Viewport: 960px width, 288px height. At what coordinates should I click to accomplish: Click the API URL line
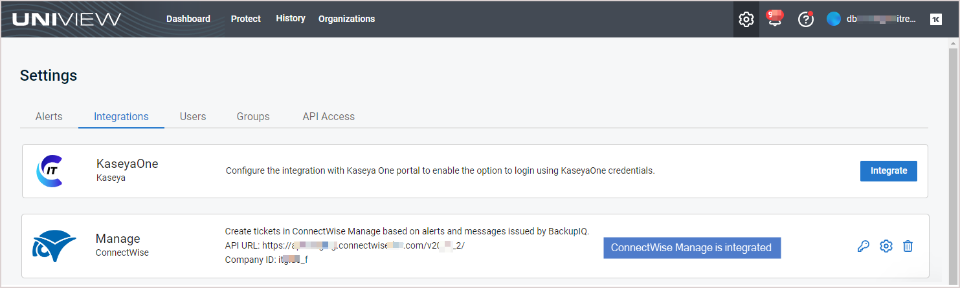pyautogui.click(x=344, y=246)
